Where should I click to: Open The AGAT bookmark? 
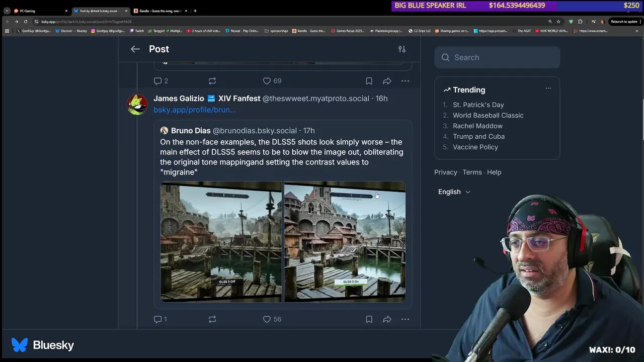[522, 31]
